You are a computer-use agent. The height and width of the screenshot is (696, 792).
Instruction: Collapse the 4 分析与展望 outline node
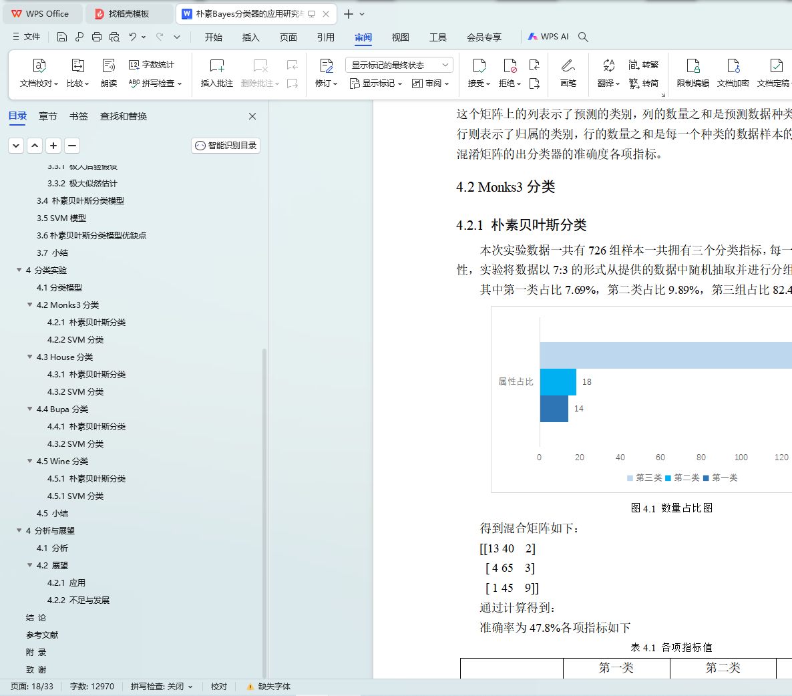(19, 530)
